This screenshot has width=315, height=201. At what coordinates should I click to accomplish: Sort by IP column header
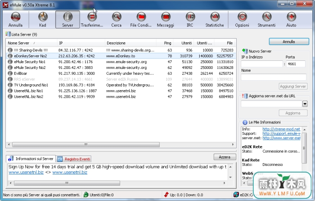click(x=81, y=43)
